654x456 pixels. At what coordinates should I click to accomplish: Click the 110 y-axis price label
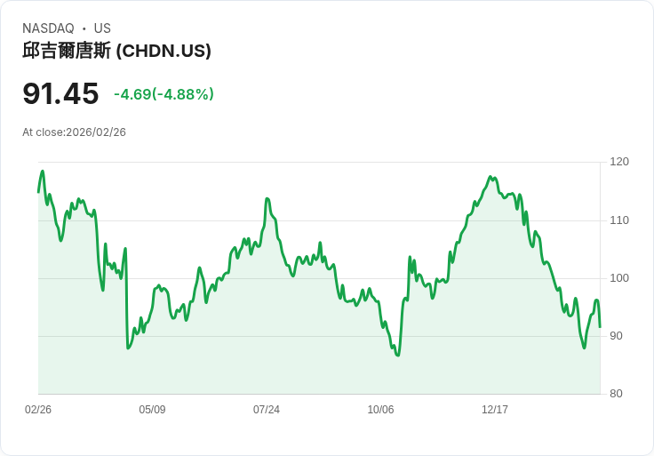click(x=619, y=220)
